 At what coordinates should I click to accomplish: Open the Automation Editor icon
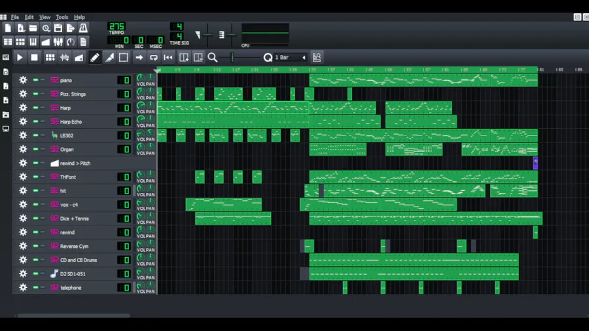click(45, 42)
